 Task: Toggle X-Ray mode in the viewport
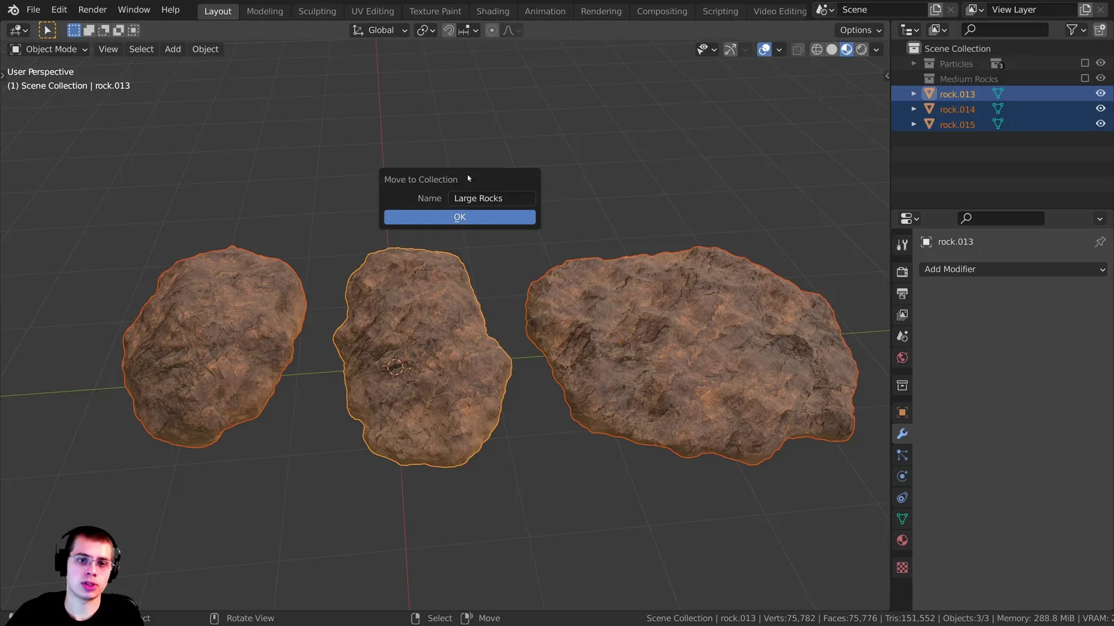tap(798, 49)
